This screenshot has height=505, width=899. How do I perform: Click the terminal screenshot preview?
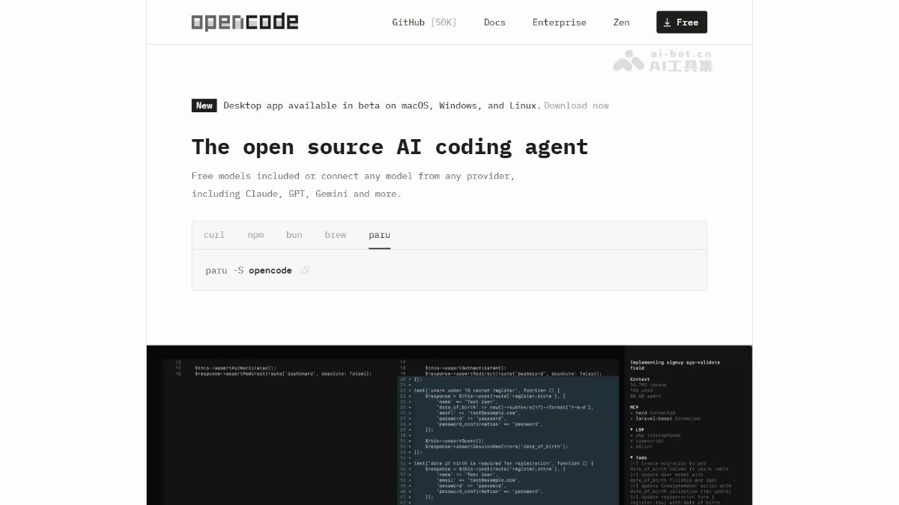click(449, 426)
